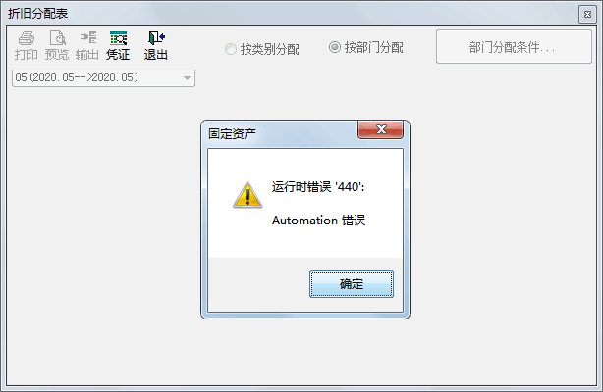The height and width of the screenshot is (392, 603).
Task: Click 确定 to dismiss the error
Action: pyautogui.click(x=352, y=284)
